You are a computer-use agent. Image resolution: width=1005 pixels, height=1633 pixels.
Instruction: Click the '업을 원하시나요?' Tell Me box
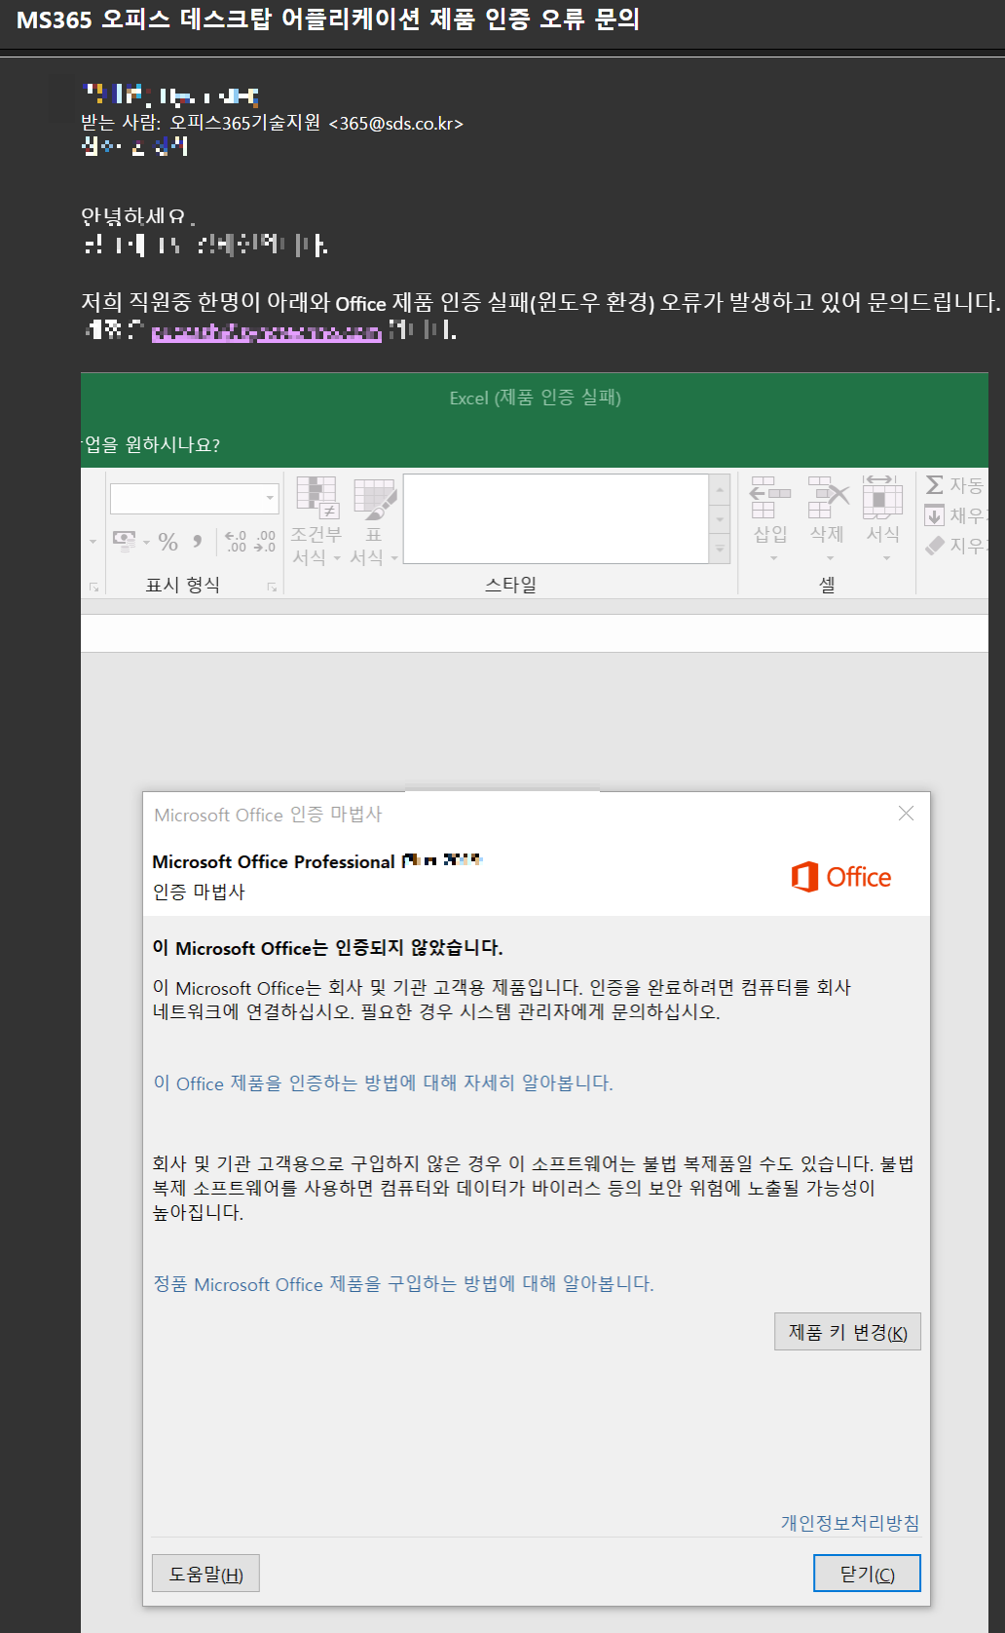(x=152, y=445)
